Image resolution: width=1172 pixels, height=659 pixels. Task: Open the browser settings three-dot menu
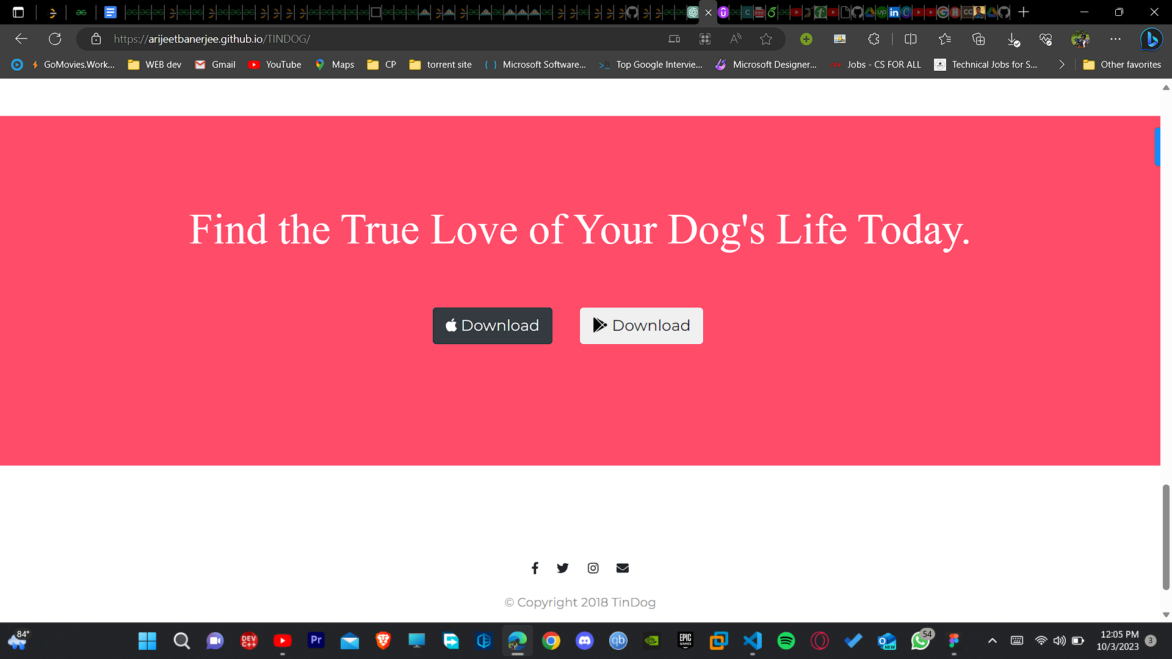[x=1116, y=39]
